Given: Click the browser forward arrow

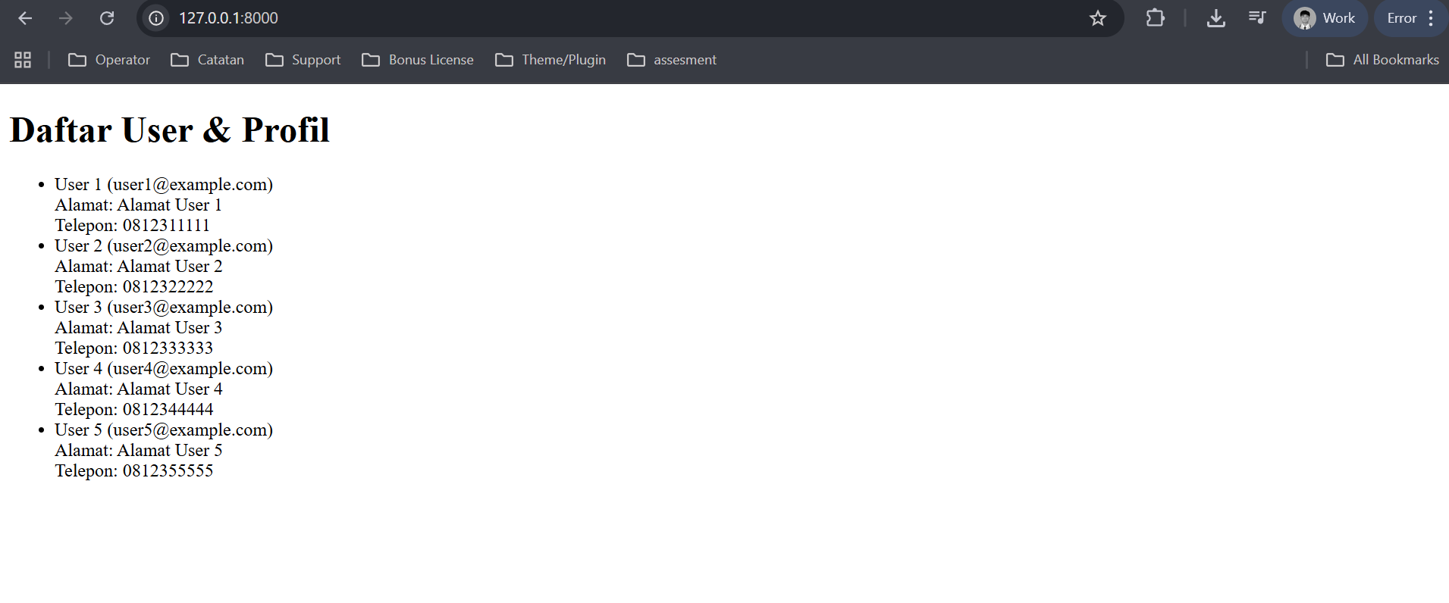Looking at the screenshot, I should pos(66,18).
